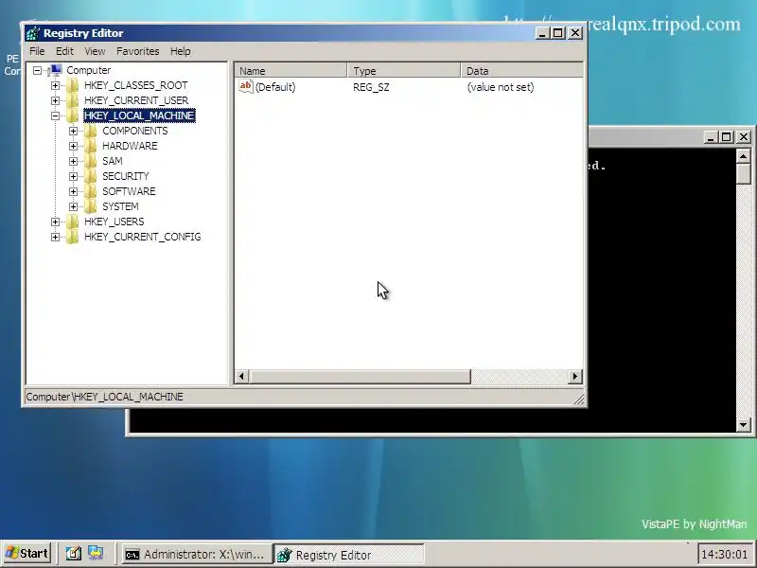The width and height of the screenshot is (757, 568).
Task: Click SAM folder icon
Action: tap(90, 161)
